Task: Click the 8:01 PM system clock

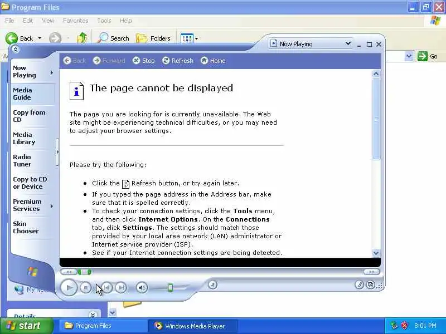Action: coord(425,326)
